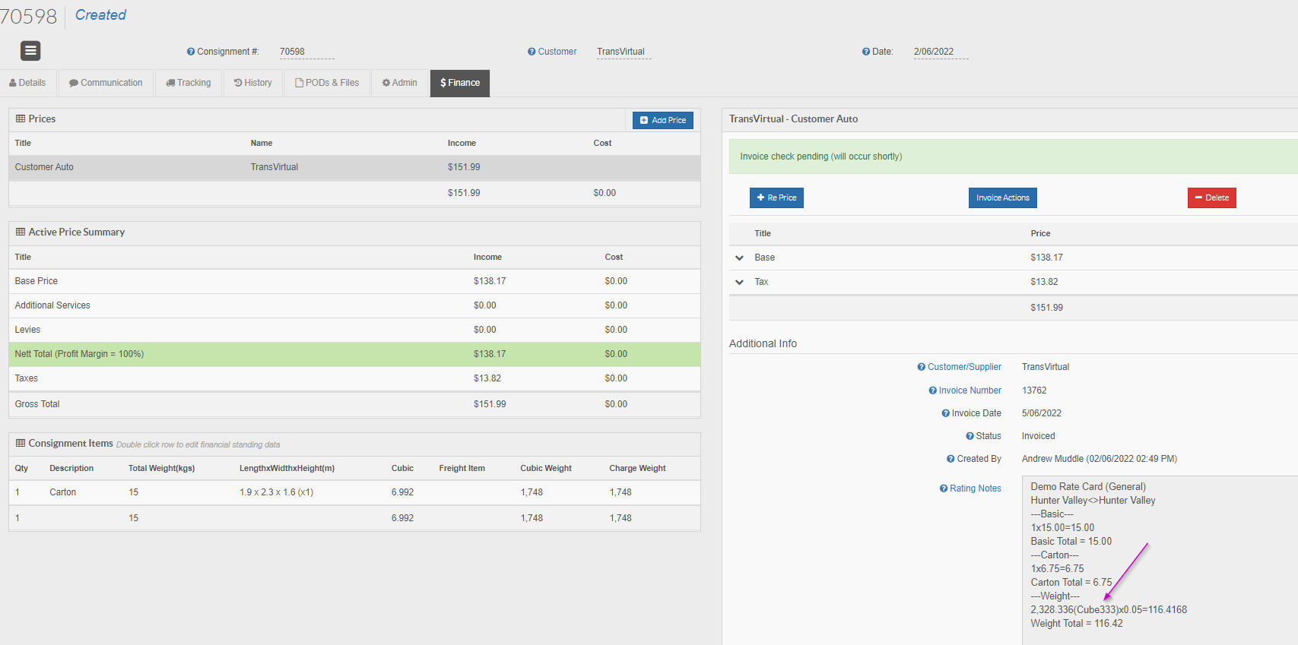The height and width of the screenshot is (645, 1298).
Task: Expand the Base price row chevron
Action: pyautogui.click(x=739, y=258)
